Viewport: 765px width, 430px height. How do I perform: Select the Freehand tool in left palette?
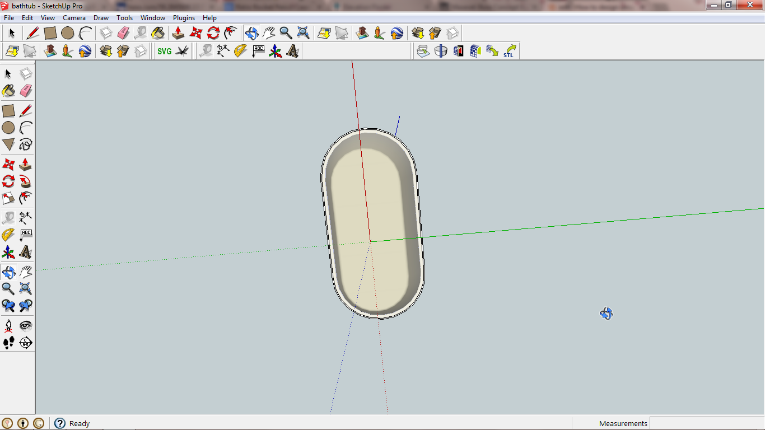point(26,145)
